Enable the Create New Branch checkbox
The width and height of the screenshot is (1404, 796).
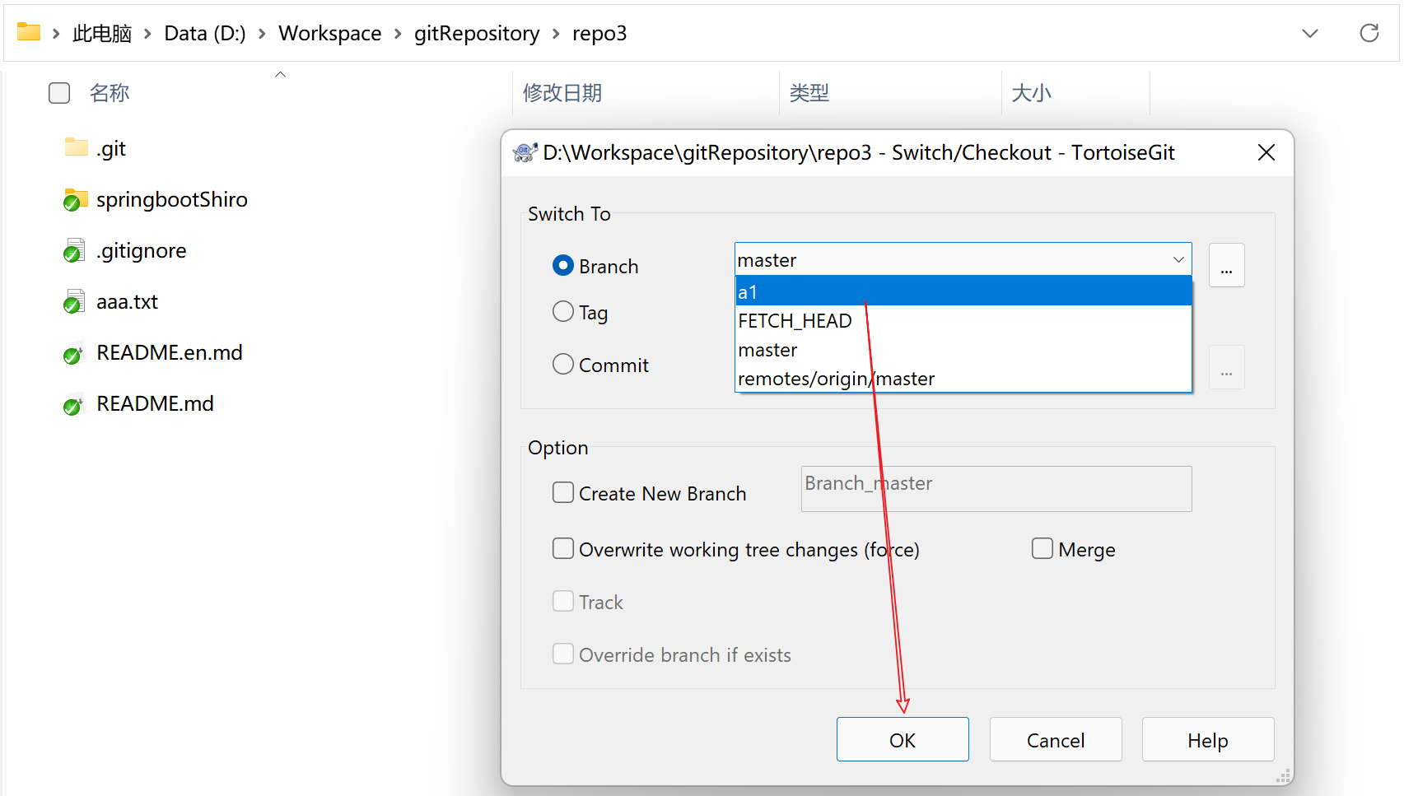click(x=563, y=493)
